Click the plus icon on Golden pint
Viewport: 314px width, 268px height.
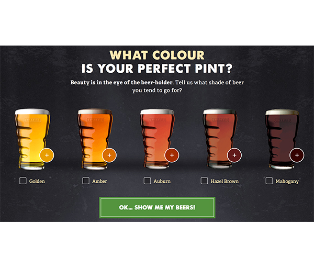(x=47, y=155)
